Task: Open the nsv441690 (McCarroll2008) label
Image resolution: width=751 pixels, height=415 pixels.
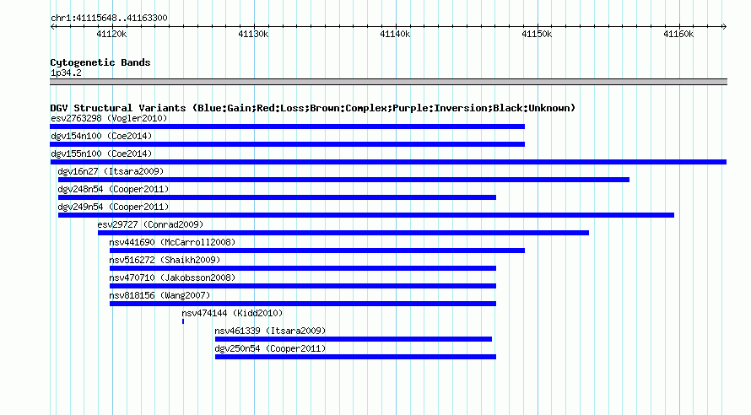Action: 172,242
